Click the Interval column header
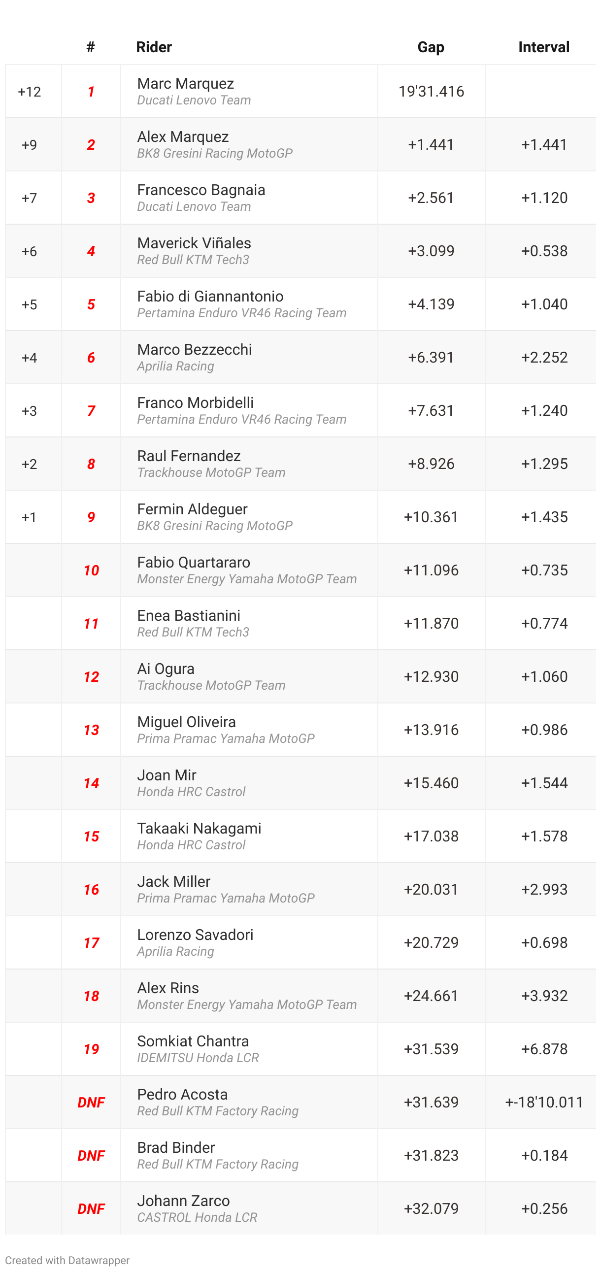This screenshot has height=1272, width=601. [x=543, y=47]
